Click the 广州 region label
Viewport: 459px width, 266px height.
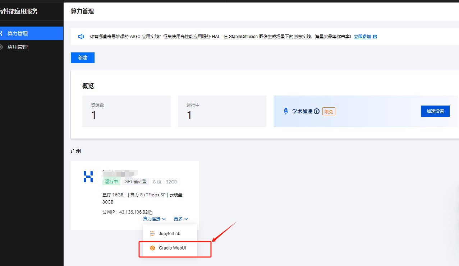[76, 151]
